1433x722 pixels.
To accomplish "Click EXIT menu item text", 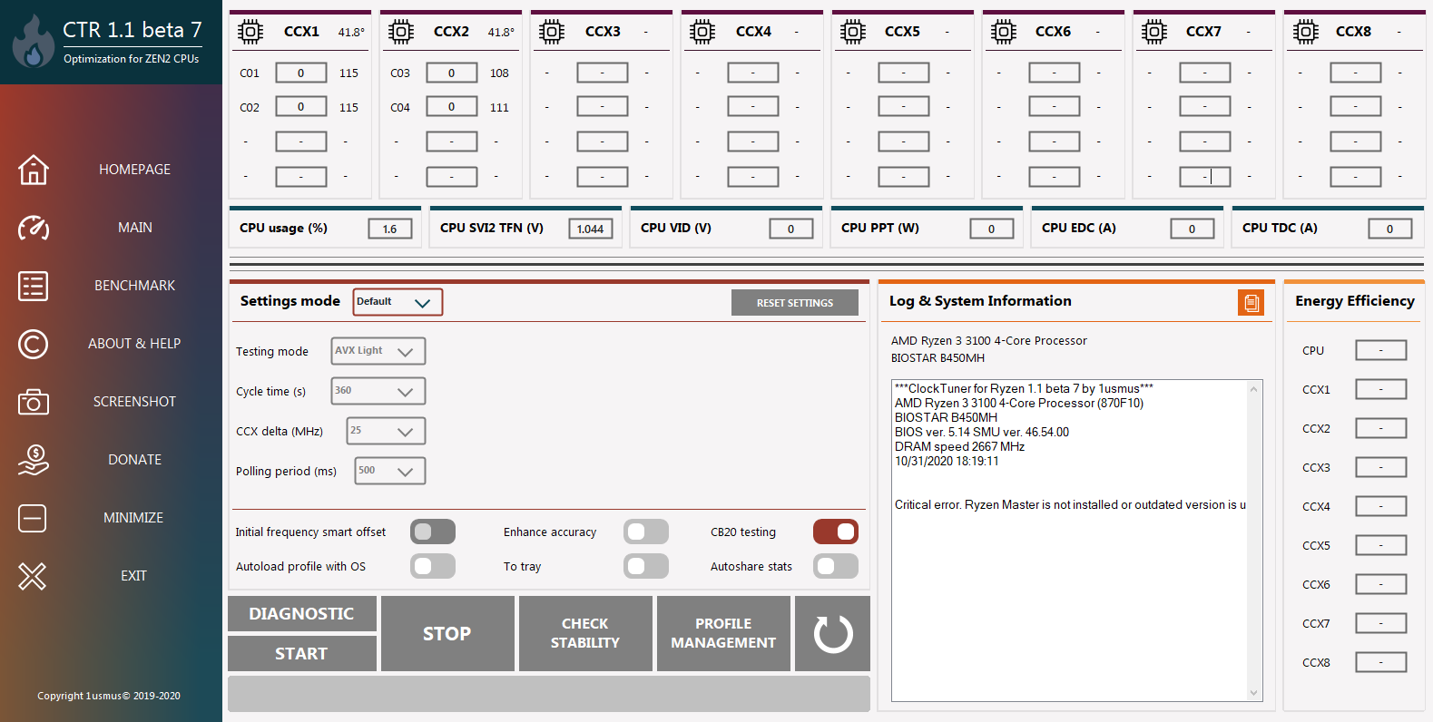I will pyautogui.click(x=133, y=576).
